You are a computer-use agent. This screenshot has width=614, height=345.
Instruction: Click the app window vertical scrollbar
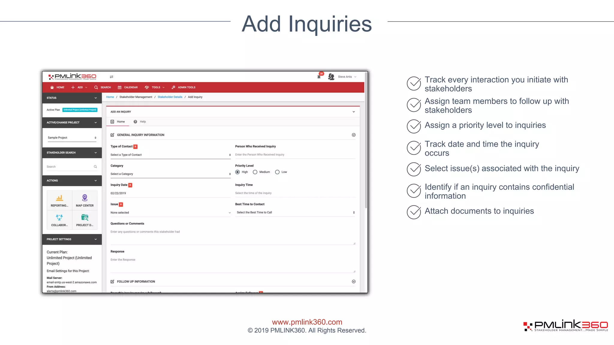366,141
